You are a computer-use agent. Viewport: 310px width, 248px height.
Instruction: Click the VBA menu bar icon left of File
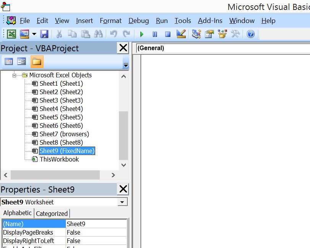tap(11, 20)
